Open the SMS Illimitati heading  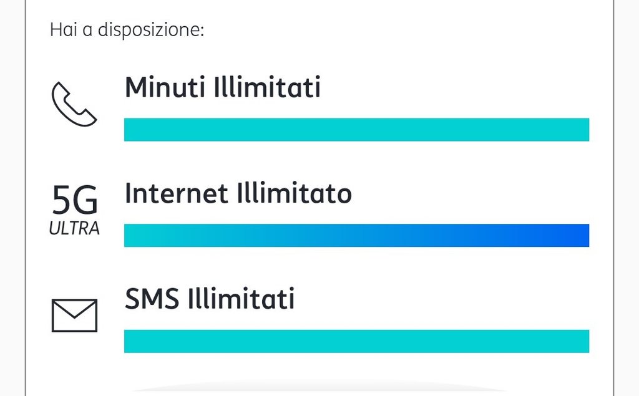[x=210, y=299]
